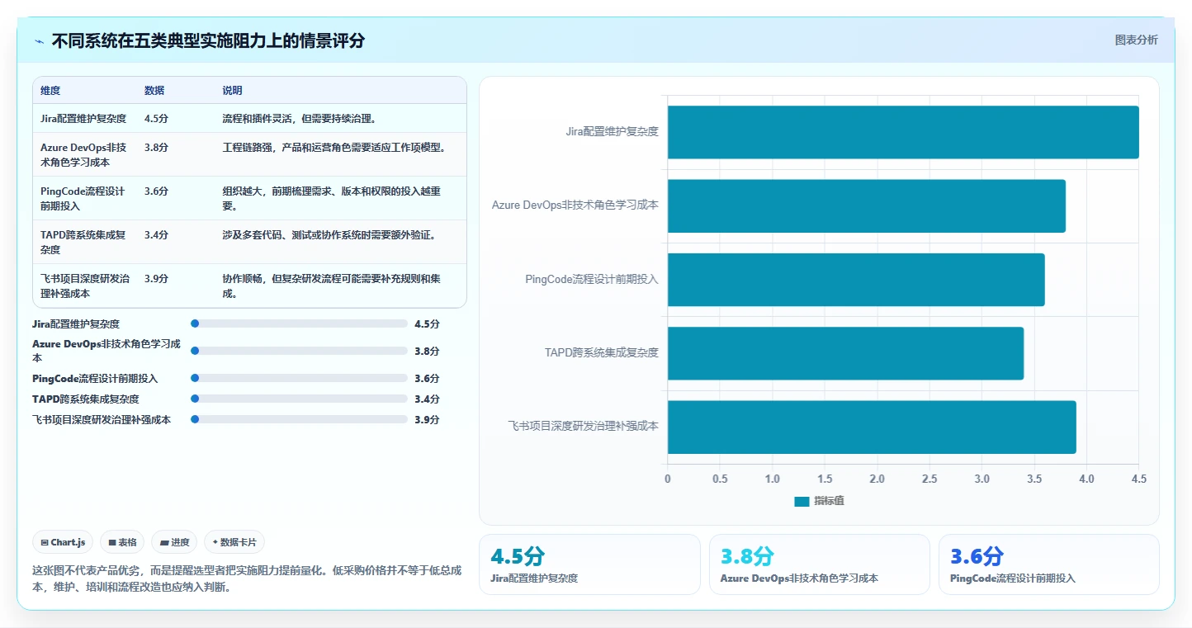
Task: Click table cell 飞书项目深度研发治理补强成本
Action: (85, 286)
